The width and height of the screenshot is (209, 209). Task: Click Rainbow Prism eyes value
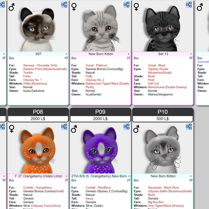click(45, 69)
